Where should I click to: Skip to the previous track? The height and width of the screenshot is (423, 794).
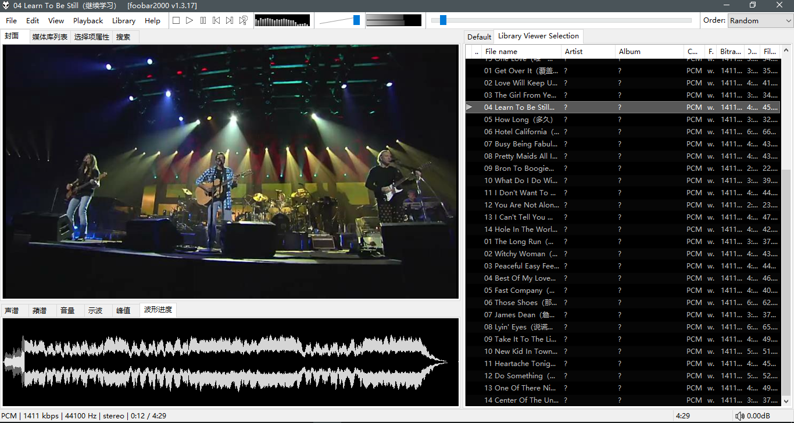coord(216,20)
